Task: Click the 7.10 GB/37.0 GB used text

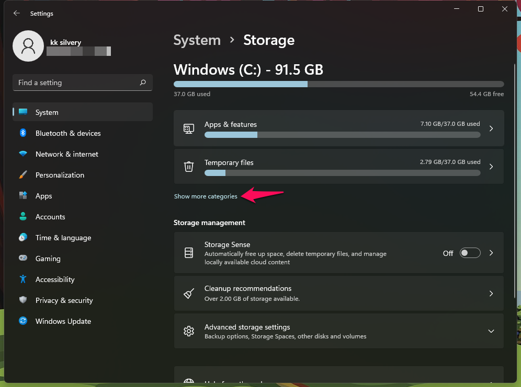Action: [x=450, y=124]
